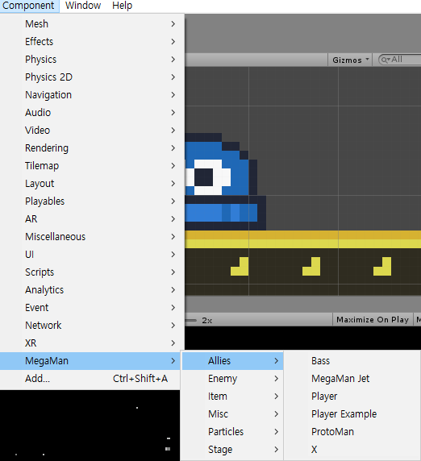Viewport: 421px width, 461px height.
Task: Choose Add... component entry
Action: pyautogui.click(x=90, y=378)
